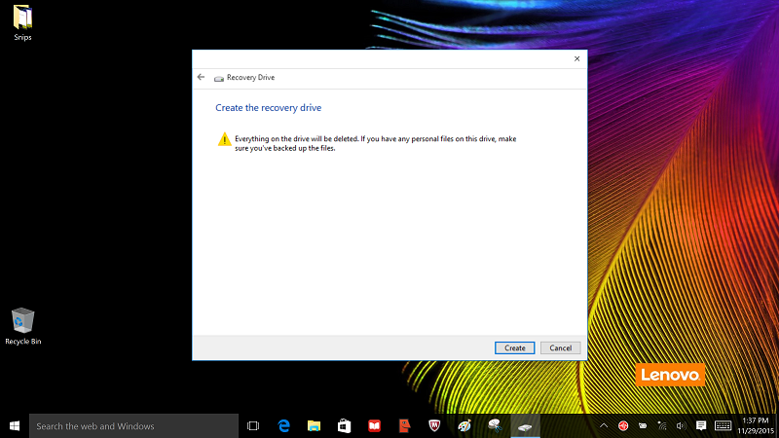Open Task View from taskbar

click(253, 426)
